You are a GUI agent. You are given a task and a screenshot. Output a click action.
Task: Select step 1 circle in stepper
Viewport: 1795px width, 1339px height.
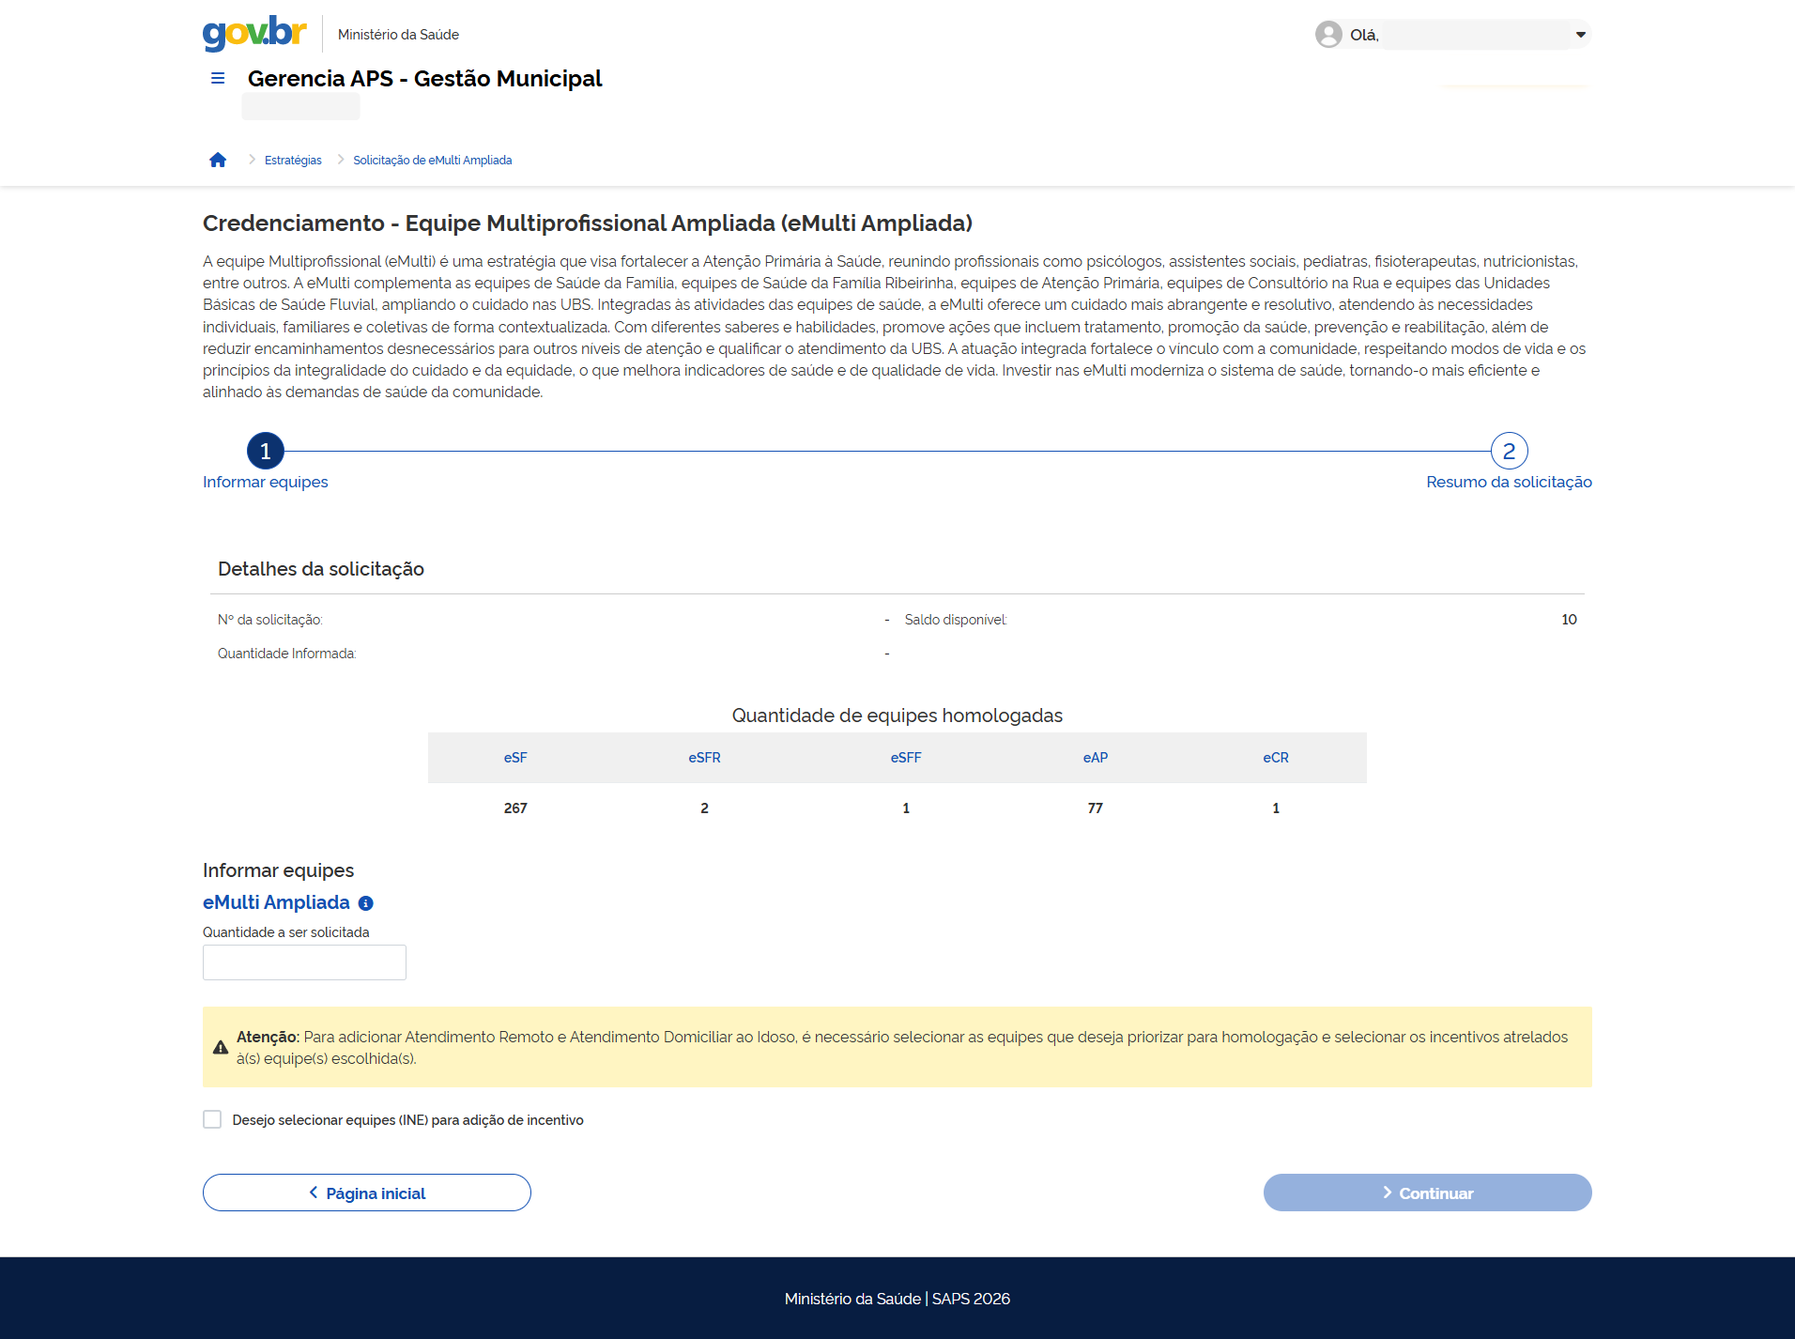tap(266, 451)
